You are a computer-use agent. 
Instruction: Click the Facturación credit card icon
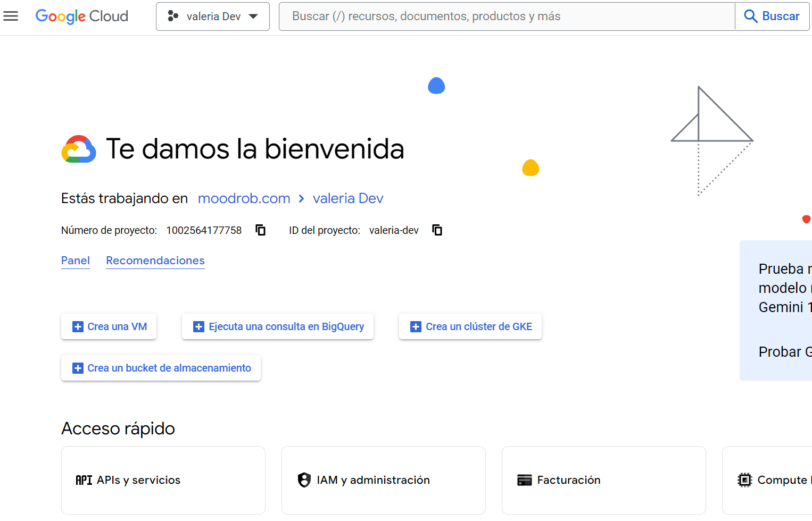(525, 480)
